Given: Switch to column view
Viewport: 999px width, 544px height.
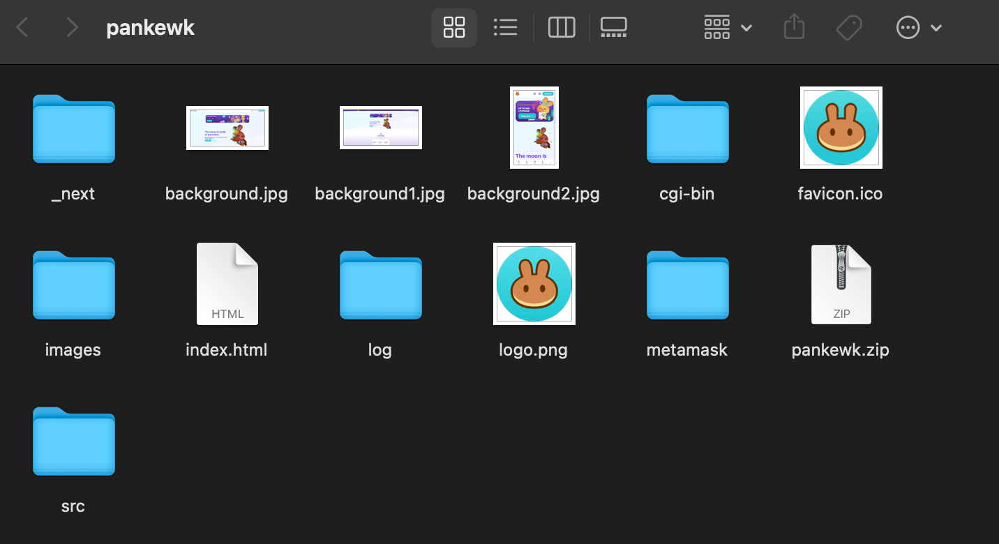Looking at the screenshot, I should point(562,28).
